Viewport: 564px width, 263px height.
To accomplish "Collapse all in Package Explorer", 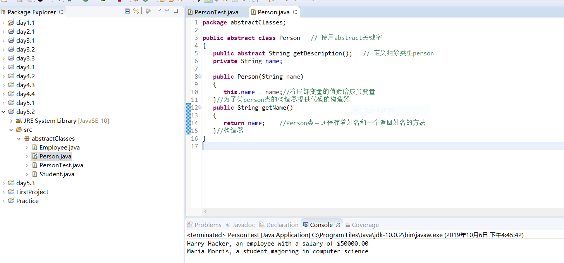I will tap(127, 11).
